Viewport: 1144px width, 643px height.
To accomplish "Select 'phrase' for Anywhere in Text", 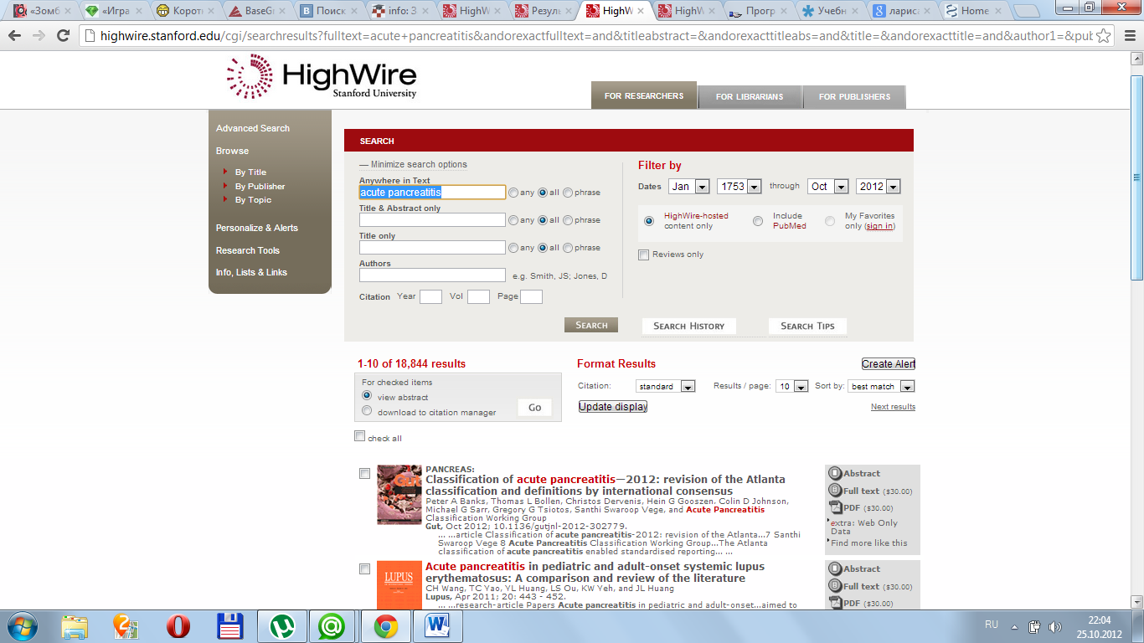I will 568,193.
